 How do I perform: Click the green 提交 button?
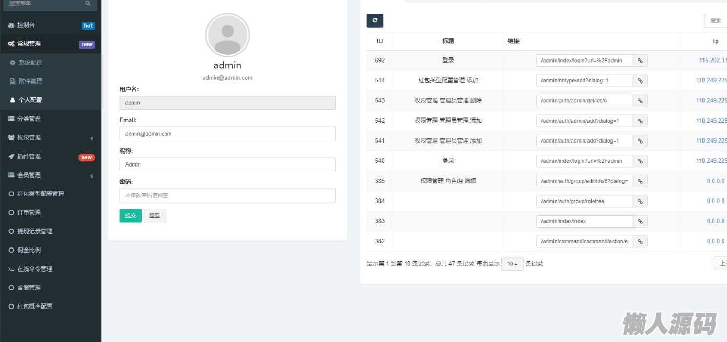[130, 216]
